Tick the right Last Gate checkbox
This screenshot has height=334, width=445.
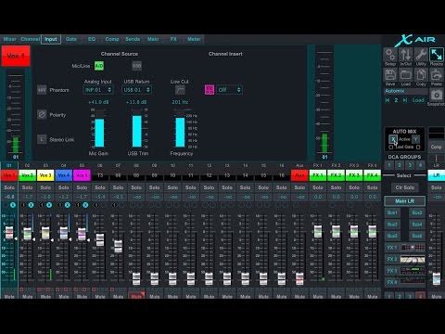[418, 147]
